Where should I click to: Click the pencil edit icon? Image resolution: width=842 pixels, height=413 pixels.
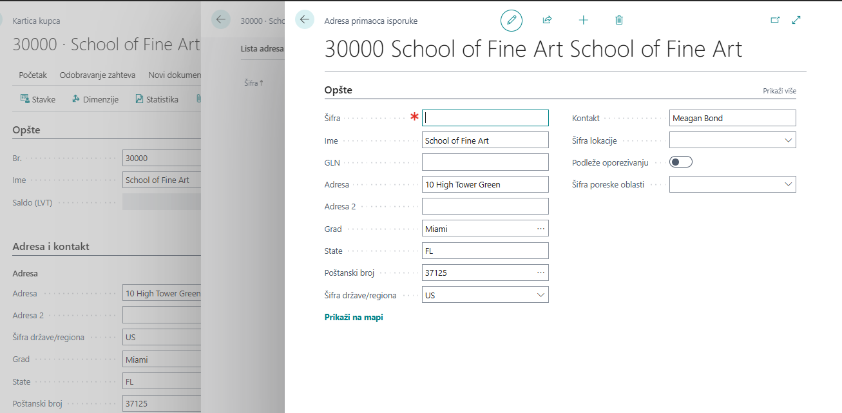[512, 20]
